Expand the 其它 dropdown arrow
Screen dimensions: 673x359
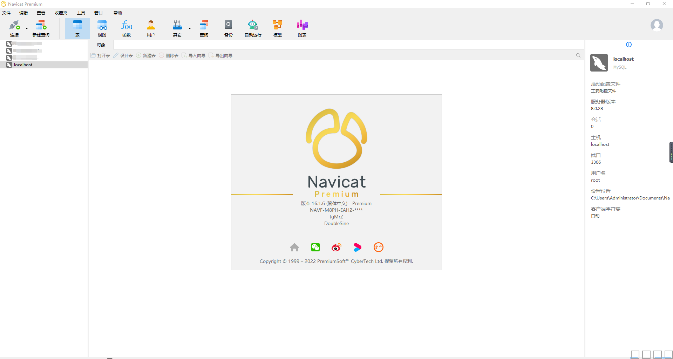pos(190,28)
